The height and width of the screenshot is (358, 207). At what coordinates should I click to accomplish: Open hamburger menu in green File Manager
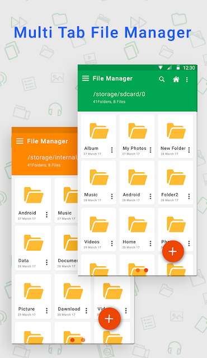tap(86, 78)
